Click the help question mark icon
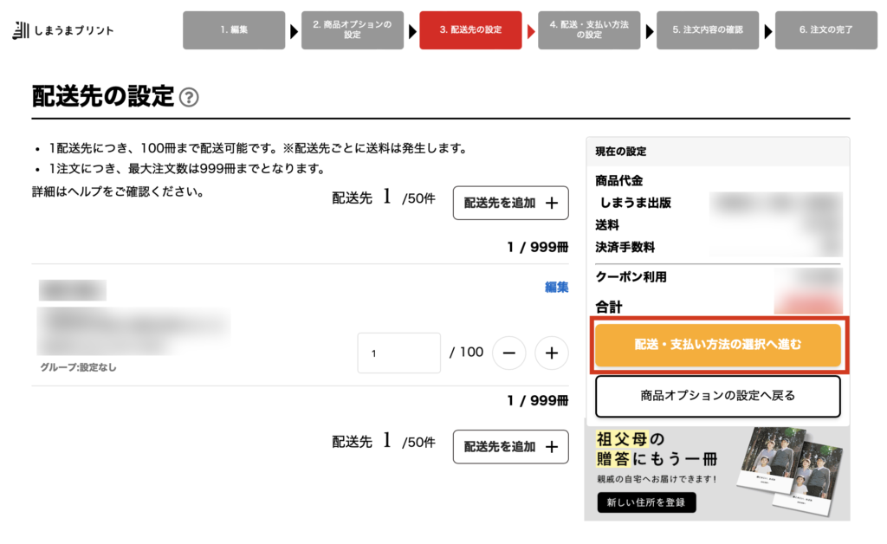Image resolution: width=887 pixels, height=544 pixels. coord(189,97)
